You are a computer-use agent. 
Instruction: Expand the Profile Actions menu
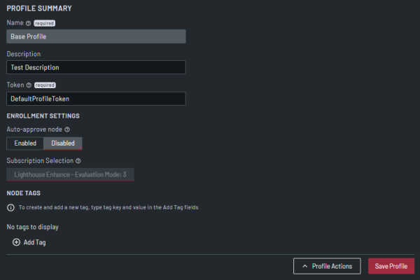pos(328,266)
